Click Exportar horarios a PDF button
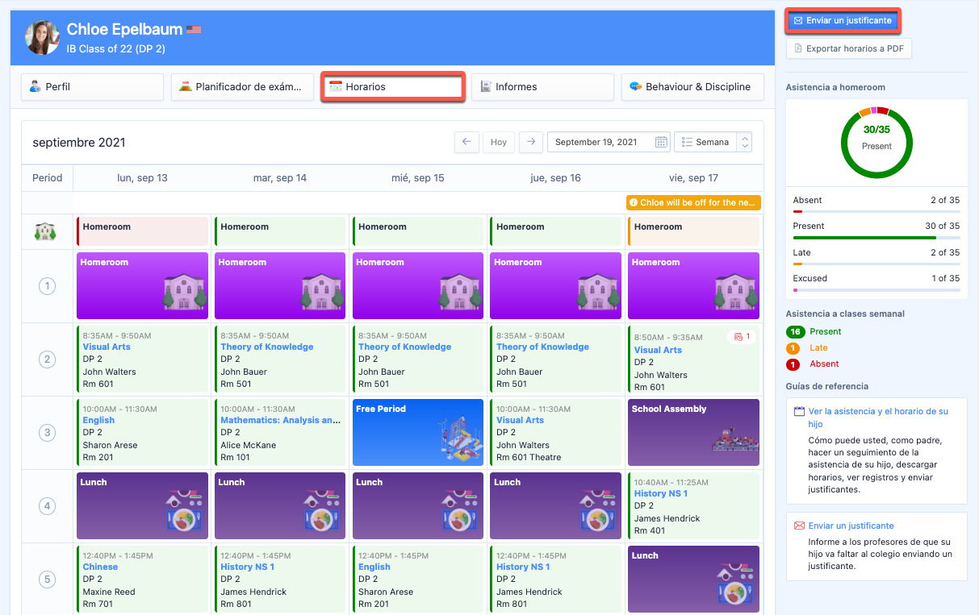 pyautogui.click(x=849, y=48)
